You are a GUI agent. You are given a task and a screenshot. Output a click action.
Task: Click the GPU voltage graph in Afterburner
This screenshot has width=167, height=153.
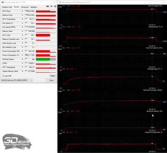tap(112, 37)
